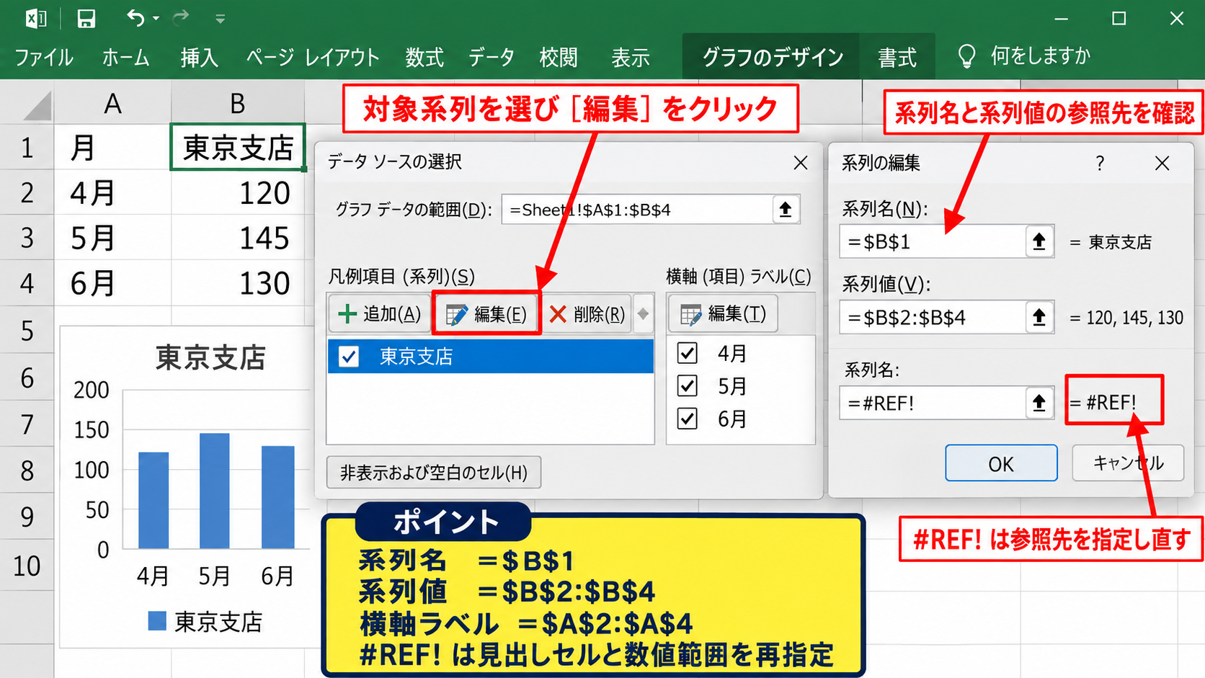
Task: Open the Customize Quick Access Toolbar dropdown
Action: [221, 19]
